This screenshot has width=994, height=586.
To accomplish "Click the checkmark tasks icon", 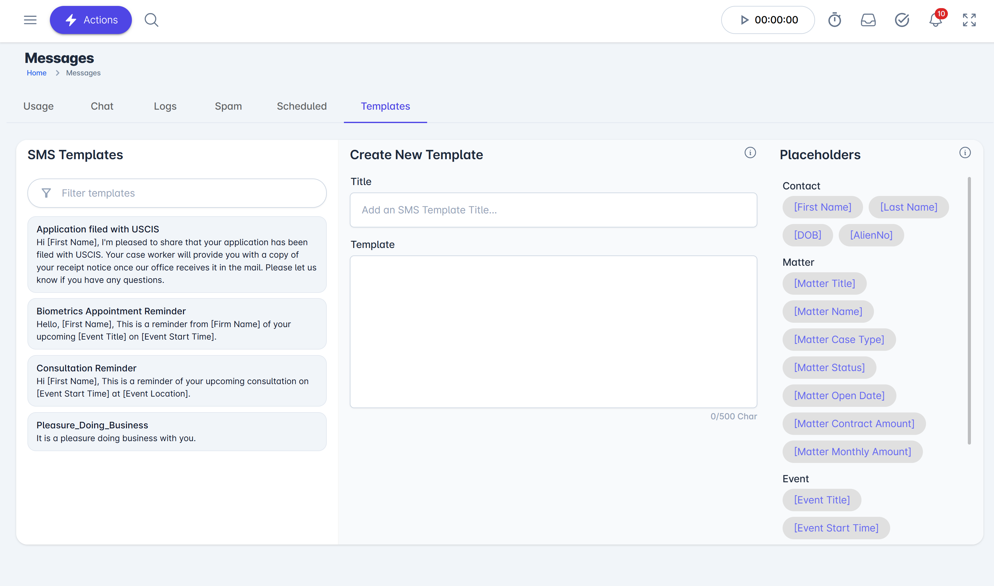I will point(901,20).
